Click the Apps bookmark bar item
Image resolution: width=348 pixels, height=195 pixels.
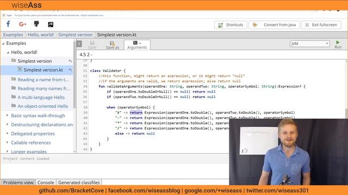tap(7, 15)
